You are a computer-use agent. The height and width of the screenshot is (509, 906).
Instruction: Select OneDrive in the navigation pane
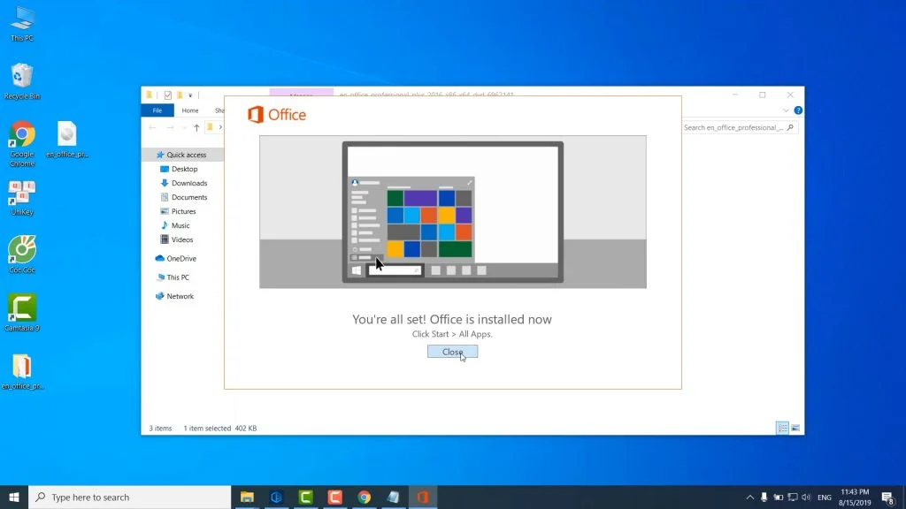tap(181, 259)
